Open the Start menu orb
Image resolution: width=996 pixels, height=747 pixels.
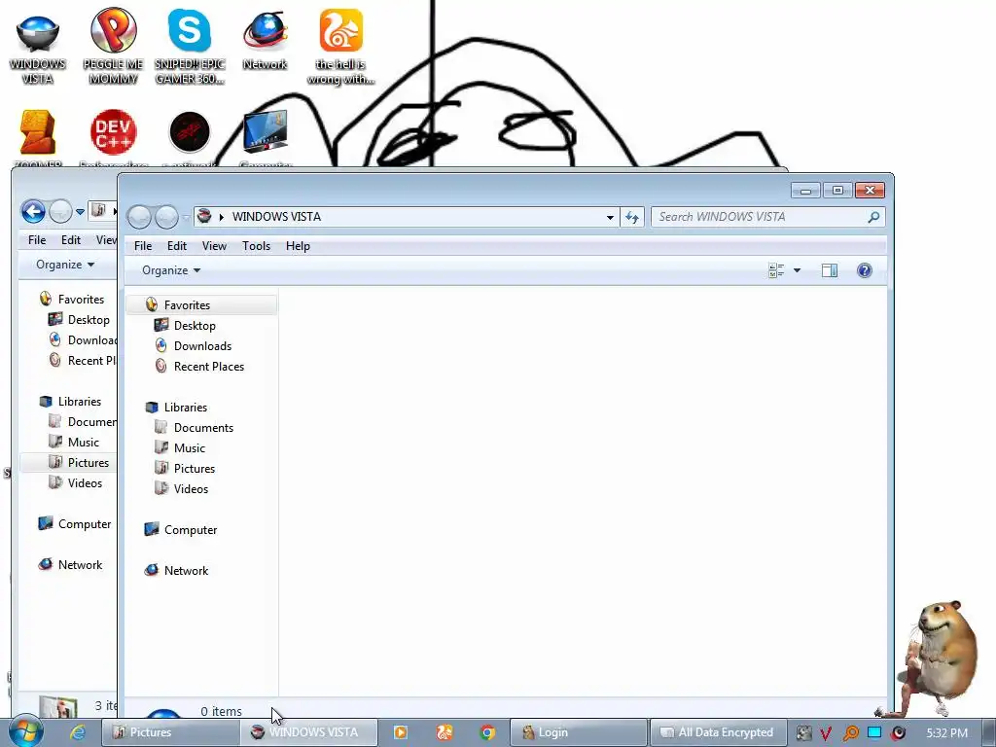26,731
